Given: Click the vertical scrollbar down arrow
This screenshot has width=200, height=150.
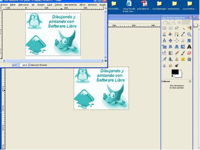Looking at the screenshot, I should pos(105,57).
